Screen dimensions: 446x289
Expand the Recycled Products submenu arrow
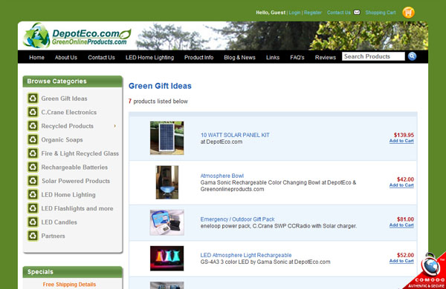pos(115,126)
